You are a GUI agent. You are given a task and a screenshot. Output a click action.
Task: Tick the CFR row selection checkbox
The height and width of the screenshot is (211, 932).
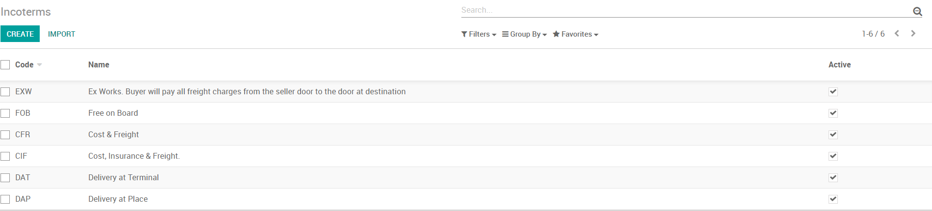click(x=5, y=135)
